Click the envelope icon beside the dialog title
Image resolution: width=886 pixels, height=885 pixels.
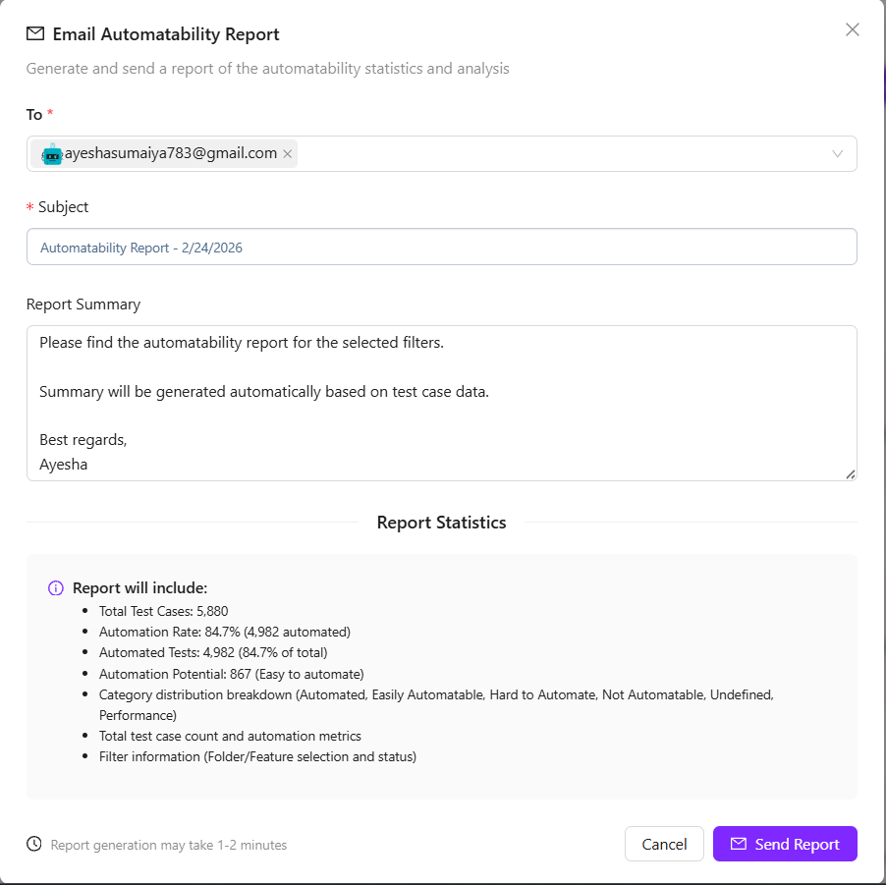[x=35, y=34]
